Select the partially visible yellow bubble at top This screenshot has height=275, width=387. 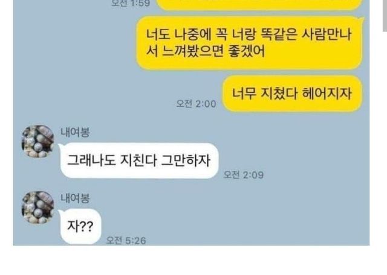coord(259,5)
